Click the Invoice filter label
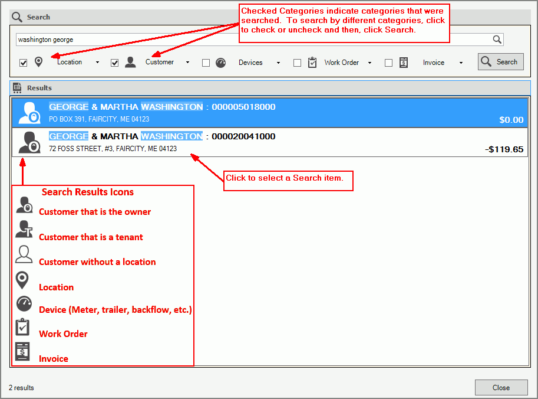 pyautogui.click(x=434, y=63)
